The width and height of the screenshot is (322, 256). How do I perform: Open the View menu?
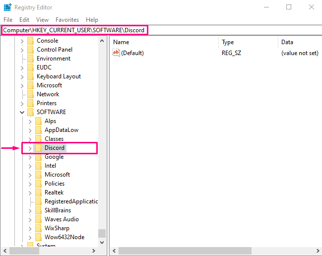pyautogui.click(x=42, y=20)
